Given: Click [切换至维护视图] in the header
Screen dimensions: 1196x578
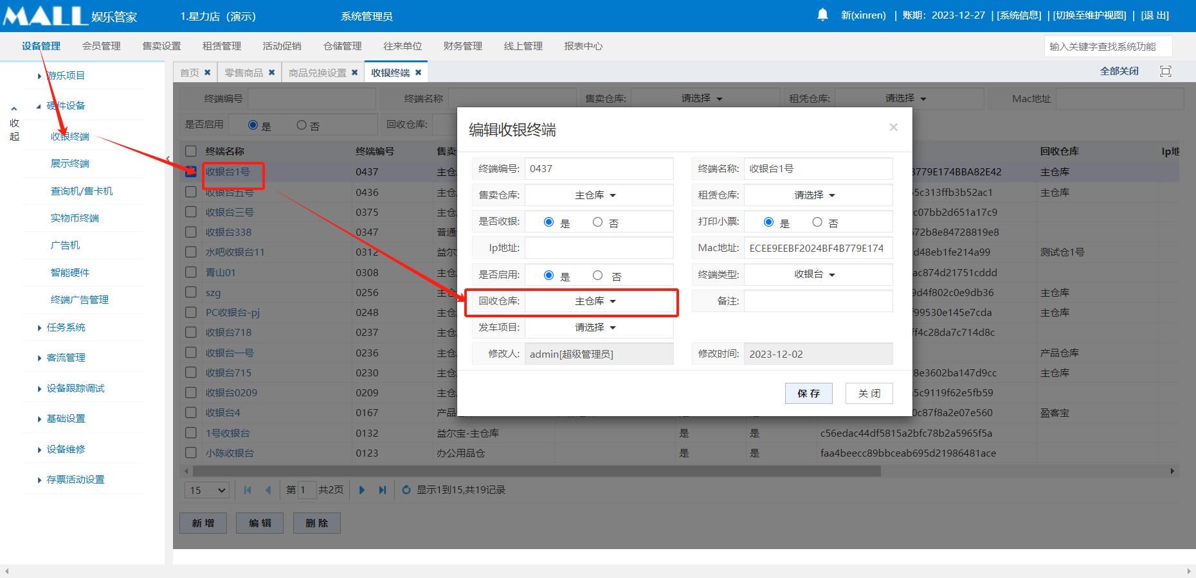Looking at the screenshot, I should click(x=1089, y=15).
